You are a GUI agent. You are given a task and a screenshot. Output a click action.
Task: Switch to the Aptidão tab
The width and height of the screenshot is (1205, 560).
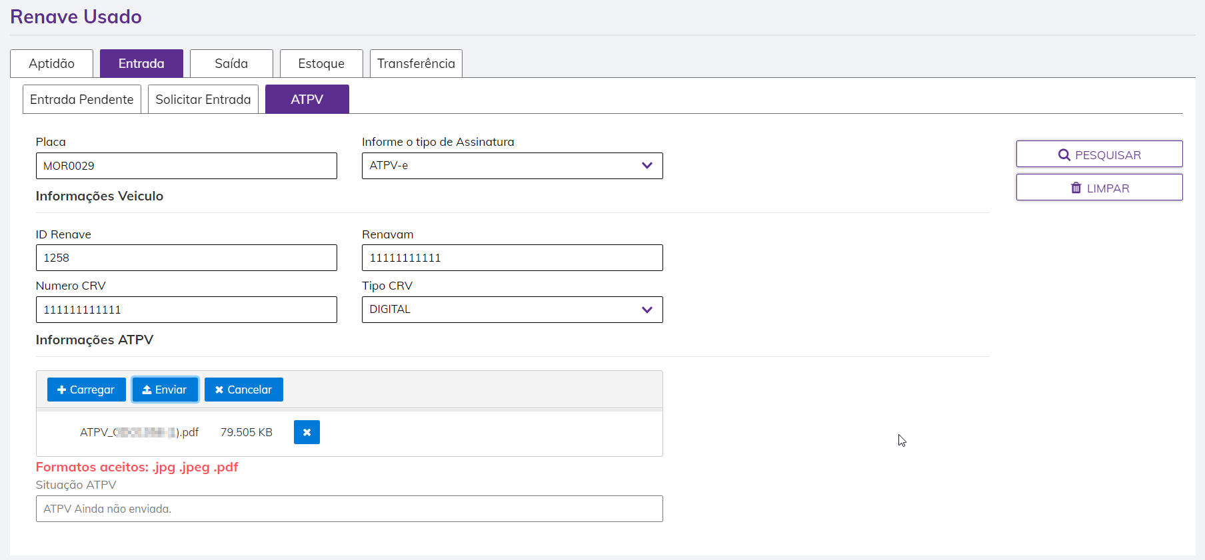pyautogui.click(x=51, y=63)
